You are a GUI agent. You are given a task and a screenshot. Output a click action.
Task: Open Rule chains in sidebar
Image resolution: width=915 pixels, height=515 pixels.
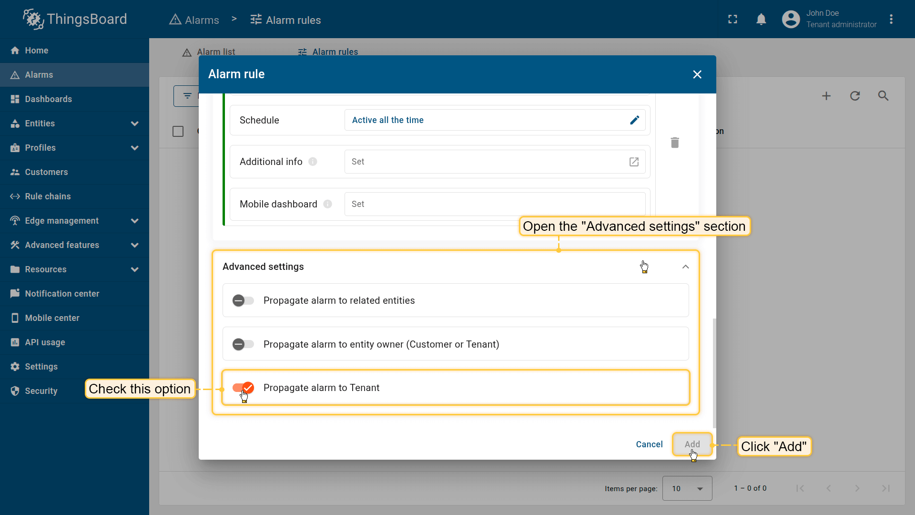click(x=48, y=196)
